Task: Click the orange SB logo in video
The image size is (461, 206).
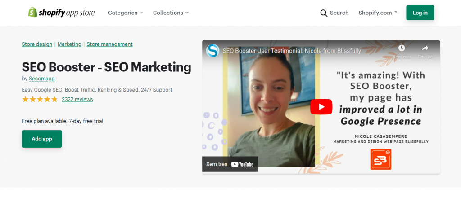Action: (x=381, y=159)
